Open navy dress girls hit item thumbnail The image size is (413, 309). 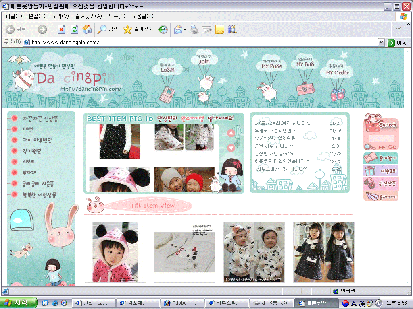pos(324,252)
